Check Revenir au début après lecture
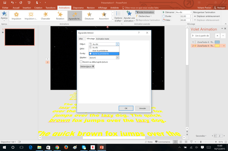This screenshot has height=151, width=228. coord(81,62)
